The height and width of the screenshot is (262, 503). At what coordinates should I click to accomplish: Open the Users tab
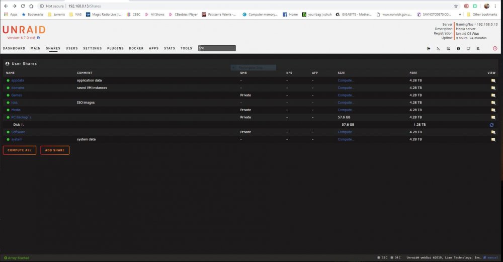71,48
